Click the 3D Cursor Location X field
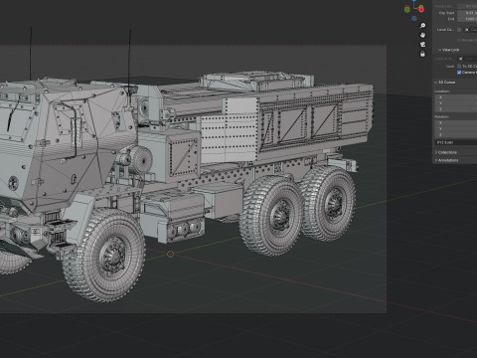The image size is (477, 358). pyautogui.click(x=456, y=97)
